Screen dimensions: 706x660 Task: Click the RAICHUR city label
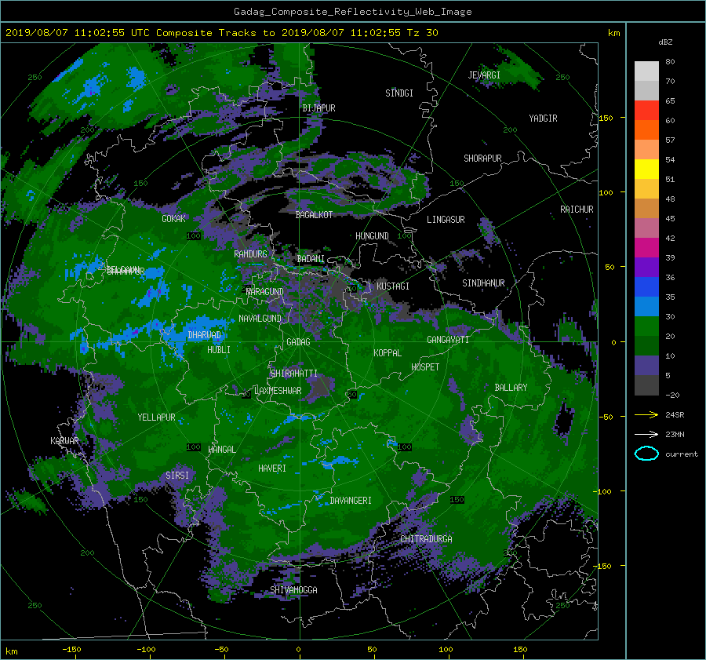[577, 210]
